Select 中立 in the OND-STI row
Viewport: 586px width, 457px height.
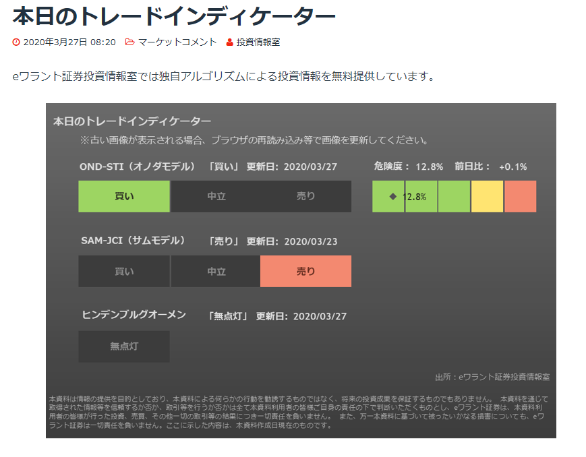coord(216,197)
